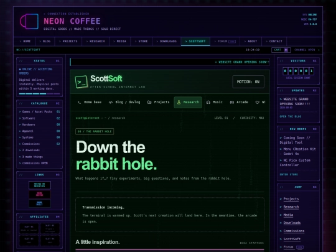Screen dimensions: 336x252
Task: Select affiliate SLOT 01 box
Action: [29, 228]
